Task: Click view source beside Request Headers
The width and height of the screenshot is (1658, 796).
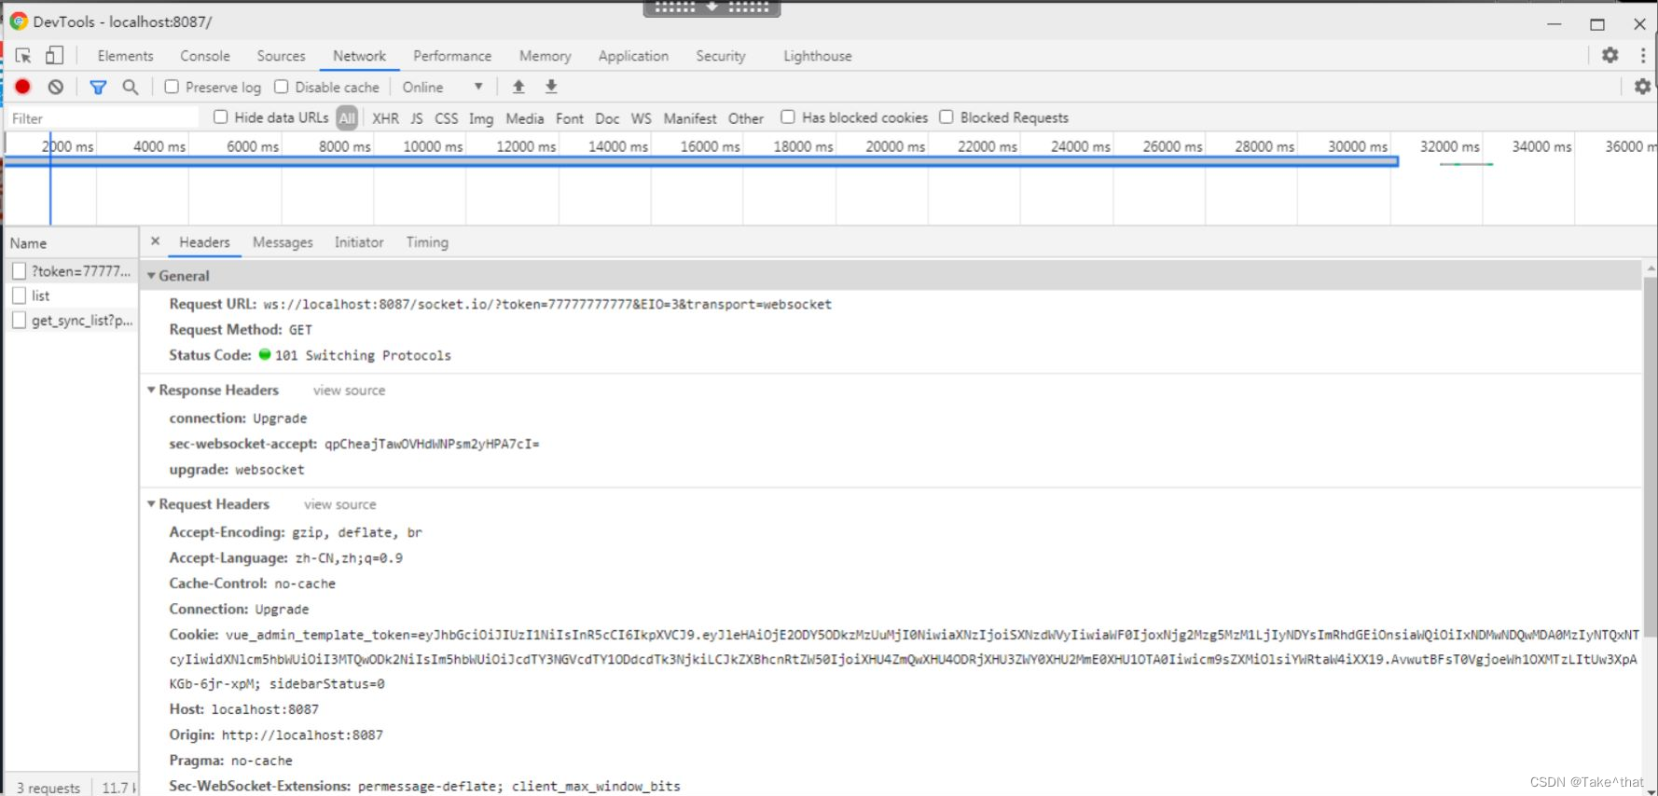Action: point(340,504)
